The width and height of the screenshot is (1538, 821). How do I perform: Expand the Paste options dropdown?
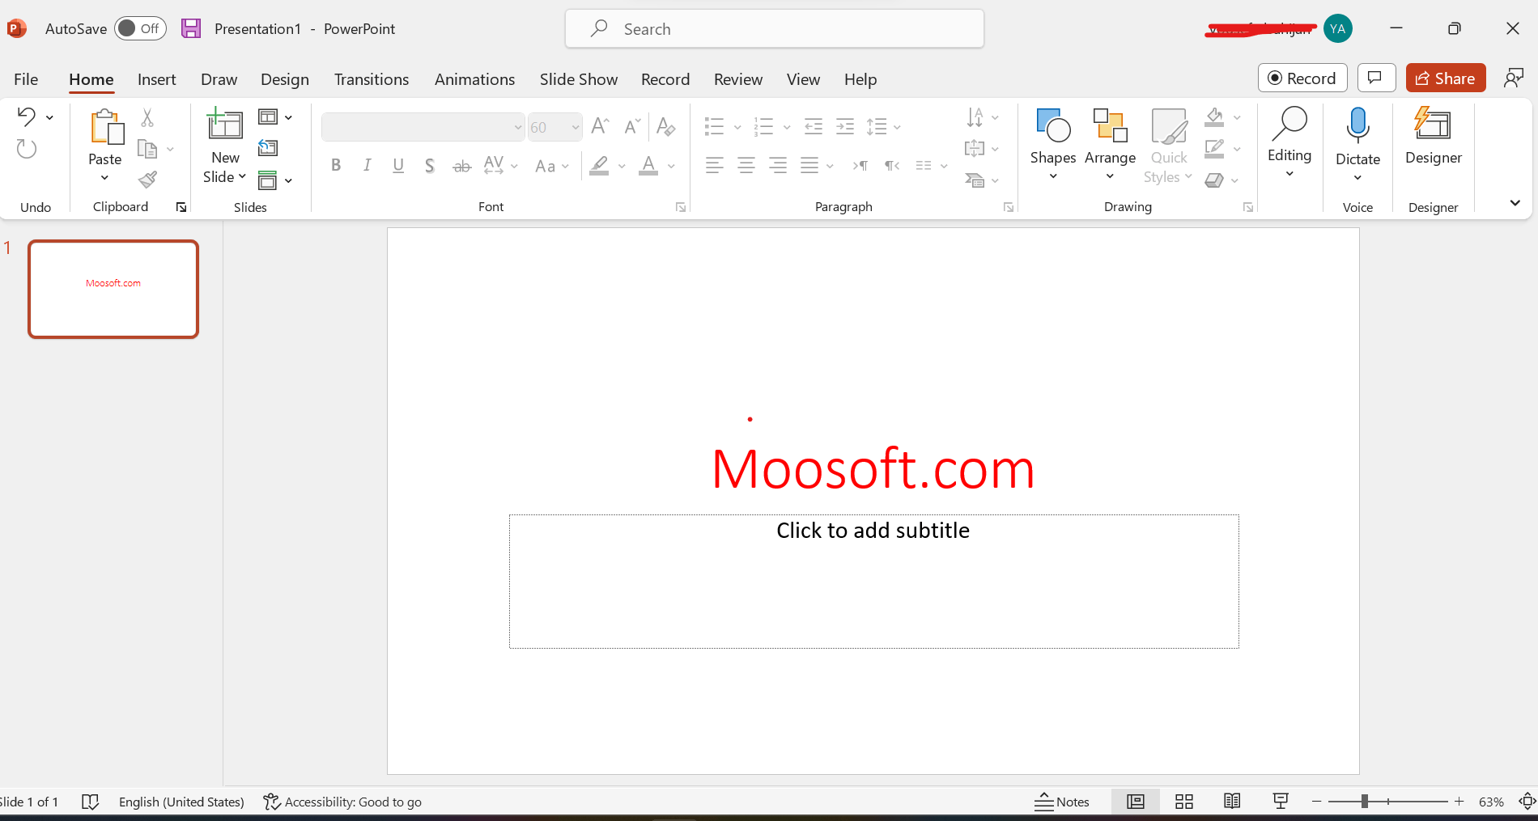click(x=104, y=178)
